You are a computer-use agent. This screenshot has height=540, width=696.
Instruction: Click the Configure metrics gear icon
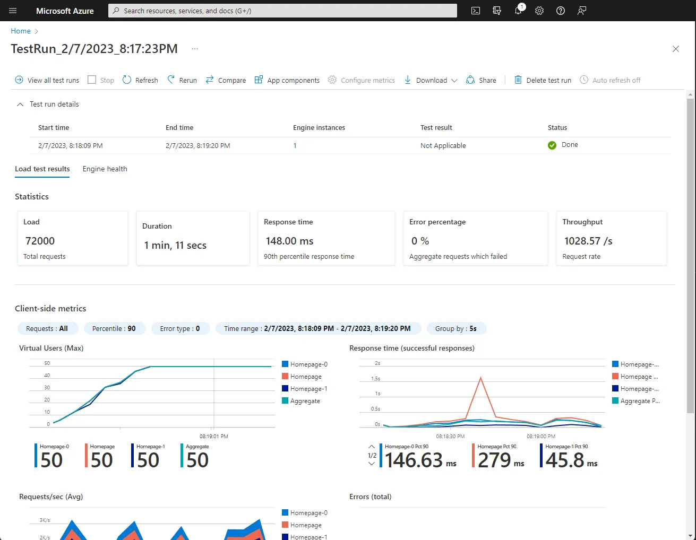tap(332, 80)
